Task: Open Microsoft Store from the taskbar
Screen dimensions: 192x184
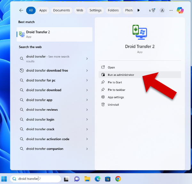Action: (108, 179)
